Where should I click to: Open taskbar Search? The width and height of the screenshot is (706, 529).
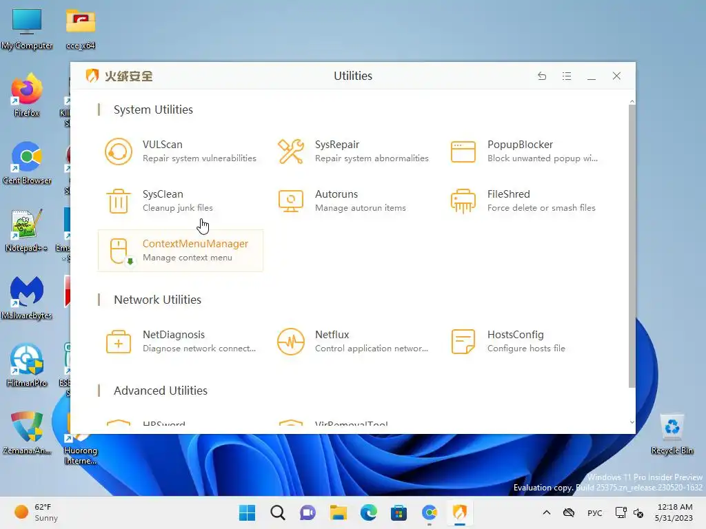tap(278, 512)
